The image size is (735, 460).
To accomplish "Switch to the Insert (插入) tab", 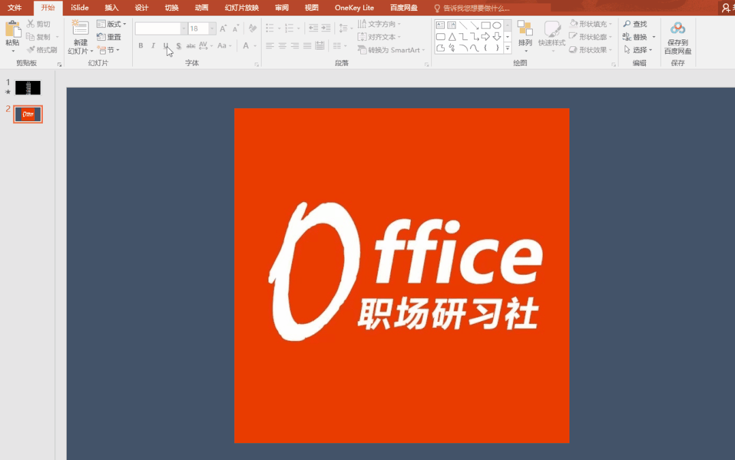I will [112, 8].
